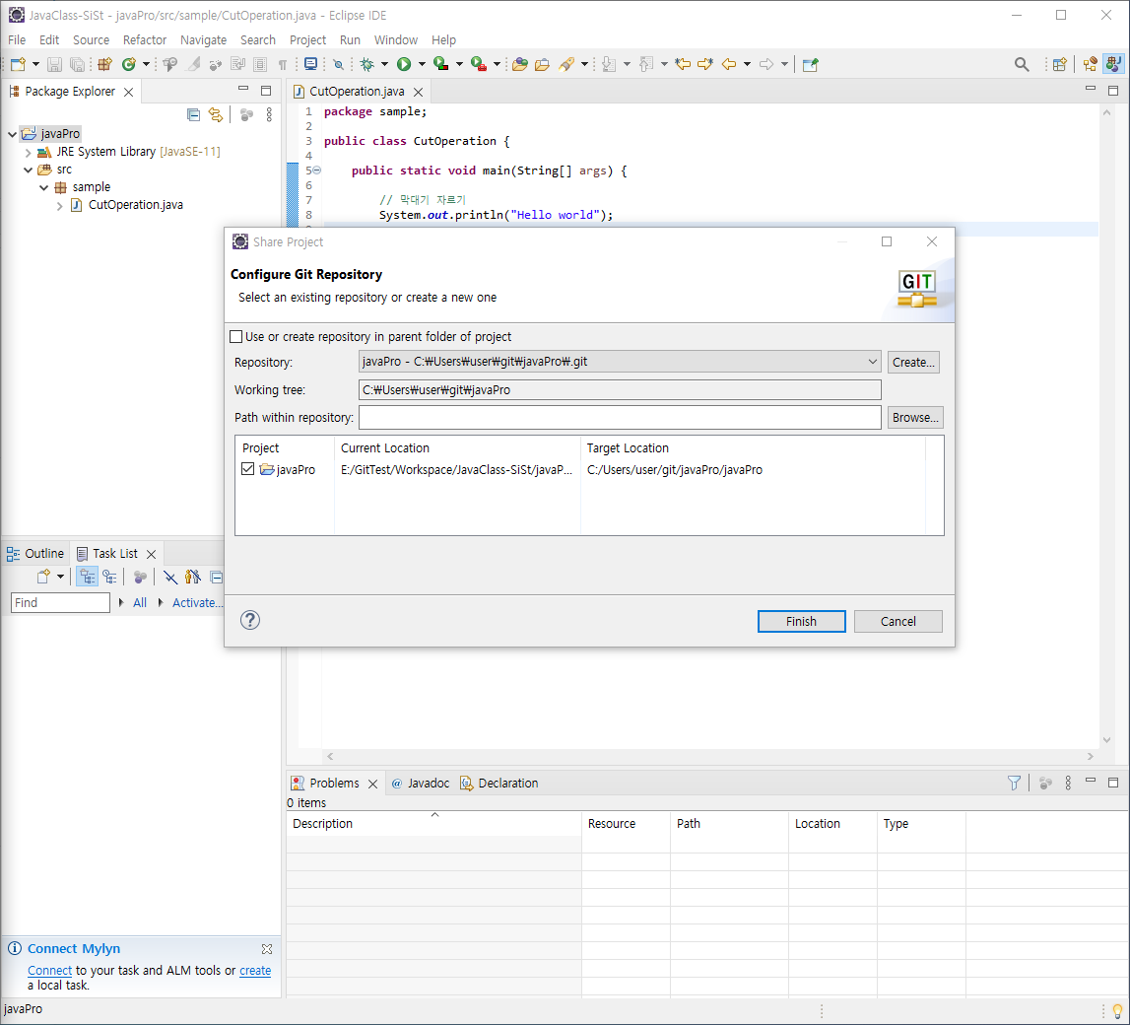The width and height of the screenshot is (1130, 1025).
Task: Collapse the javaPro project tree node
Action: tap(12, 133)
